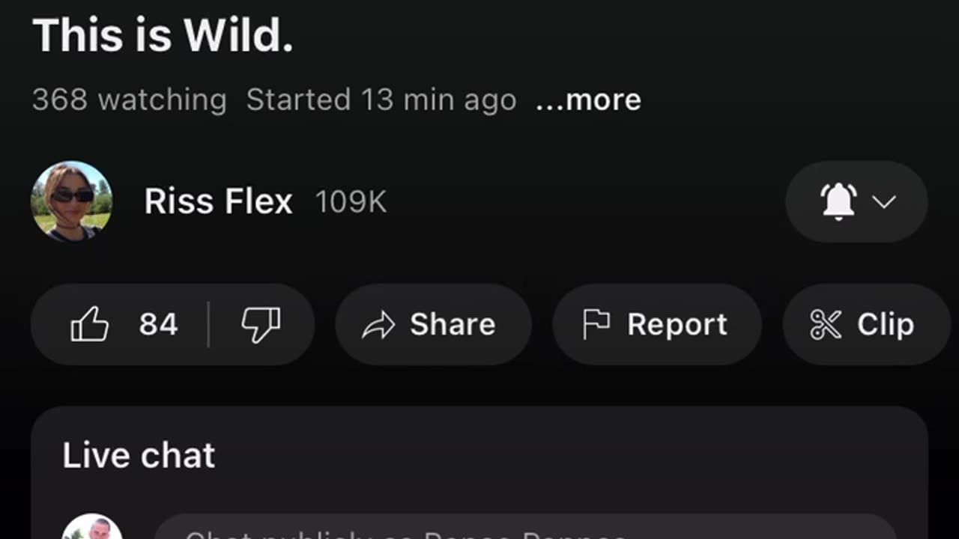Click the user avatar beside chat input
Viewport: 959px width, 539px height.
point(91,529)
